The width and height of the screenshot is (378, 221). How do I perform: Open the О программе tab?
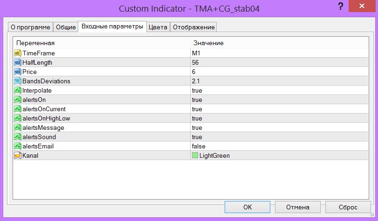click(30, 27)
